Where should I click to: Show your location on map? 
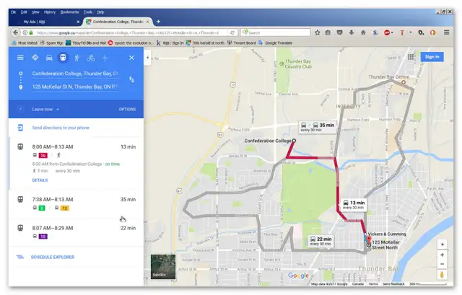click(x=442, y=245)
